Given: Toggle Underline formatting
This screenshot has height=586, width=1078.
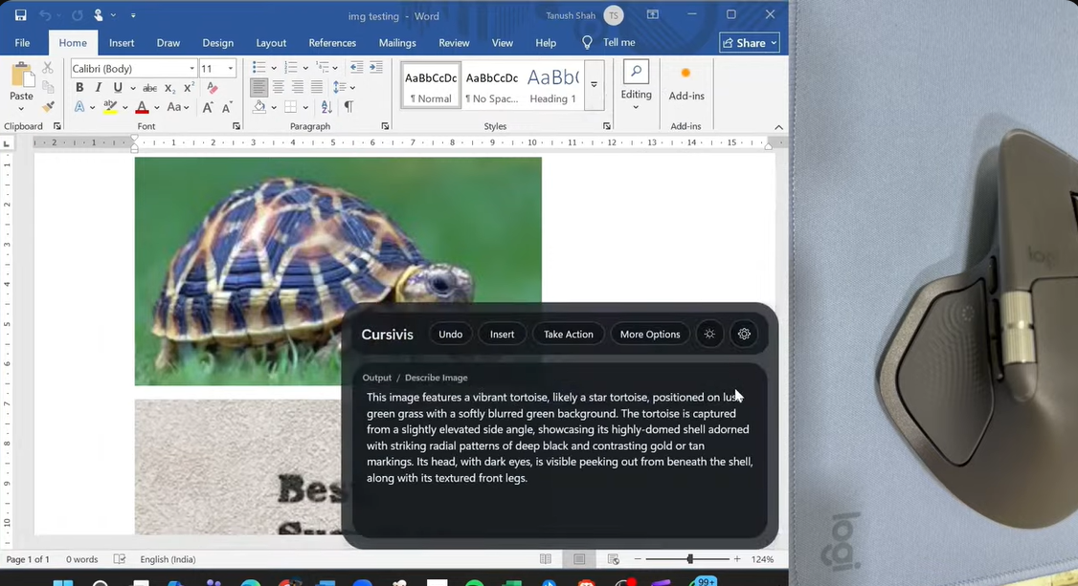Looking at the screenshot, I should [118, 88].
